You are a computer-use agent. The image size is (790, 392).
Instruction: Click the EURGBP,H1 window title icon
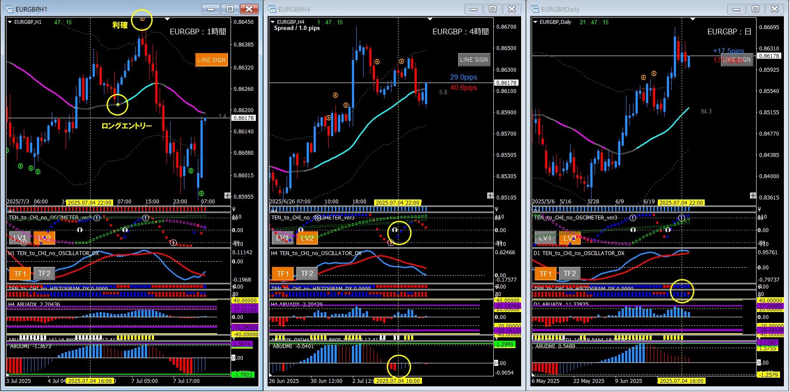[x=10, y=9]
